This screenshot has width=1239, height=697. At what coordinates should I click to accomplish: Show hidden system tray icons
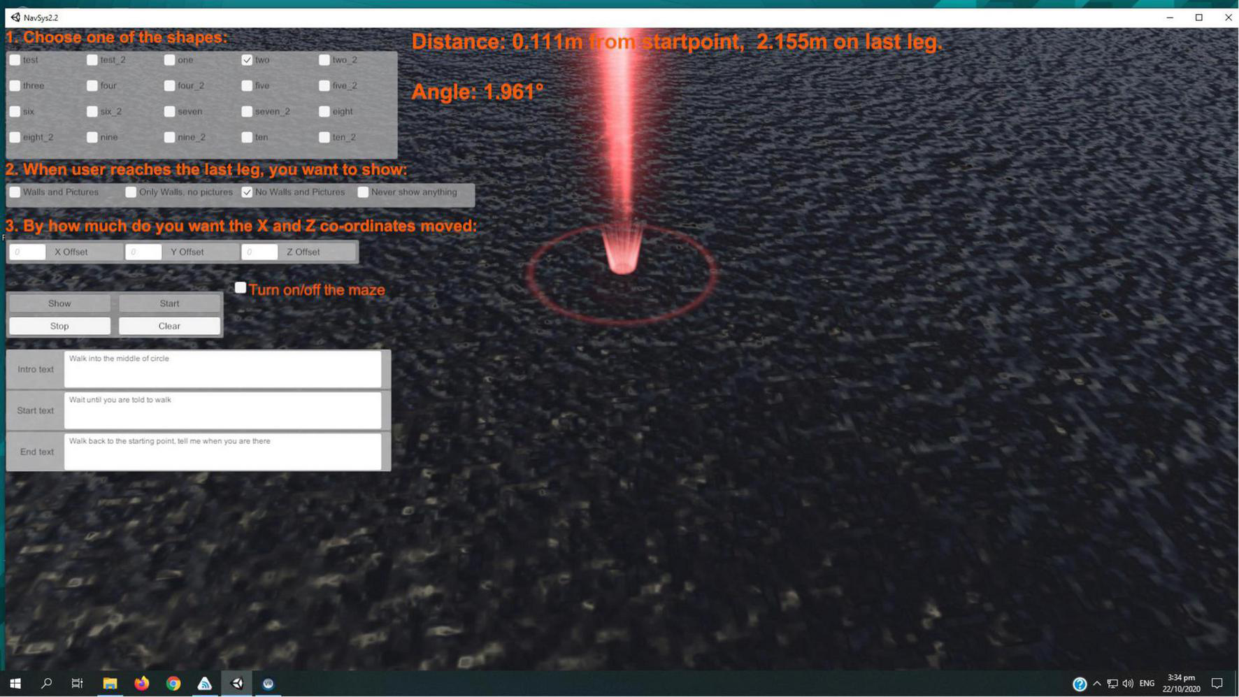[x=1096, y=683]
